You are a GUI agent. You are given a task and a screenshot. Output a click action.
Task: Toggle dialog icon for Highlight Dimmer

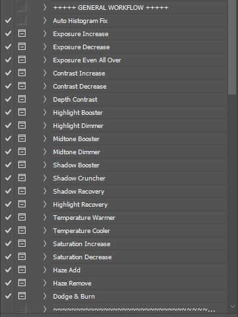tap(22, 125)
